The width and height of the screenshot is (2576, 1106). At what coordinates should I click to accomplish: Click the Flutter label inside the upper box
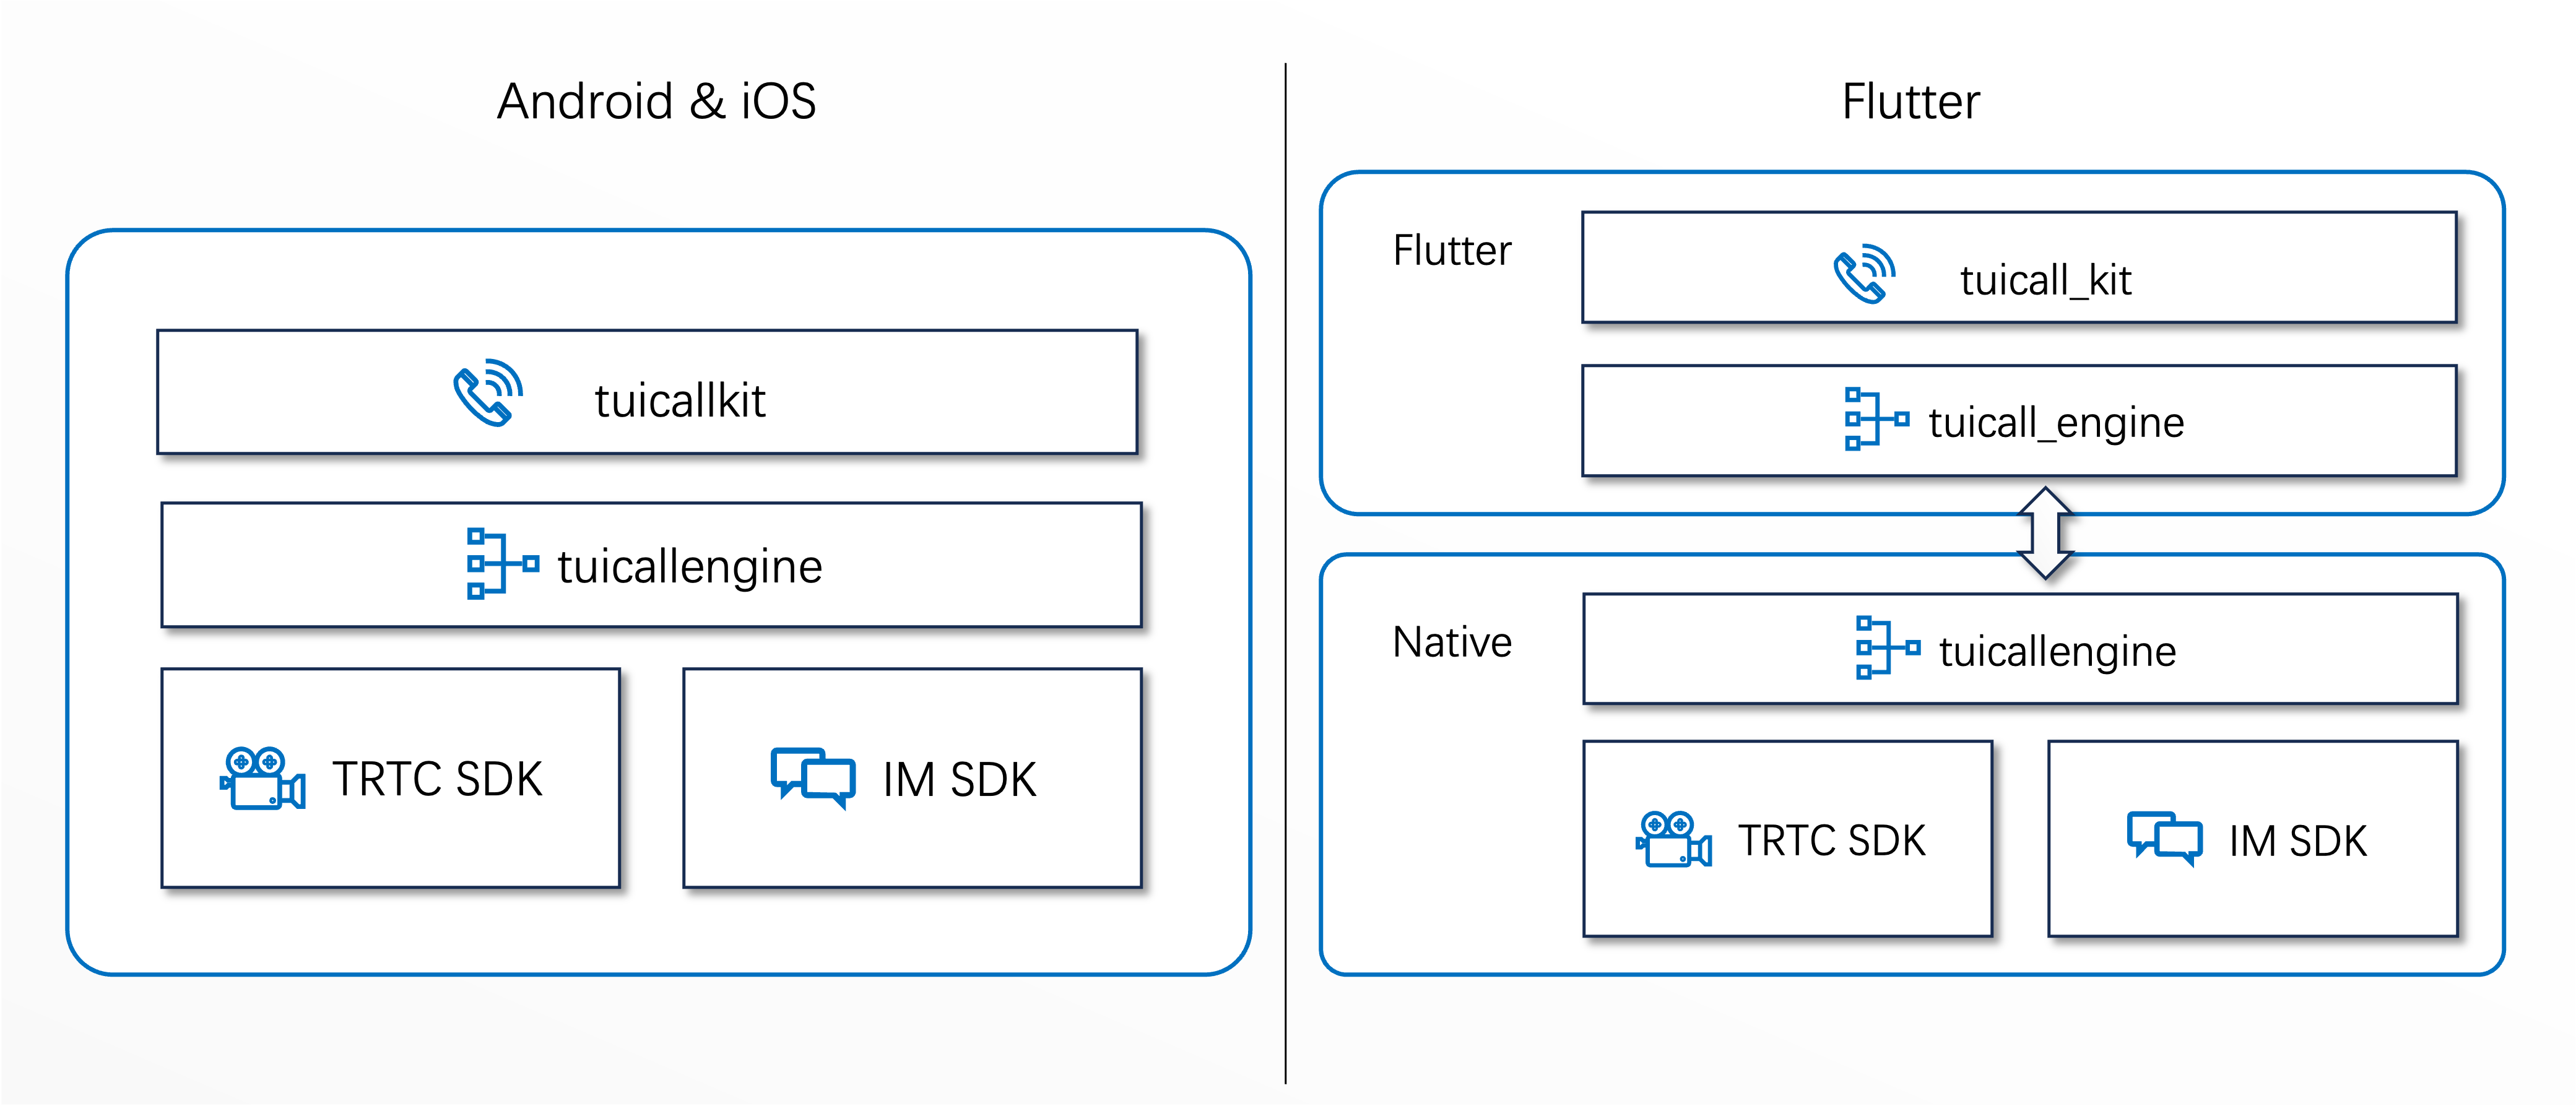pyautogui.click(x=1451, y=251)
